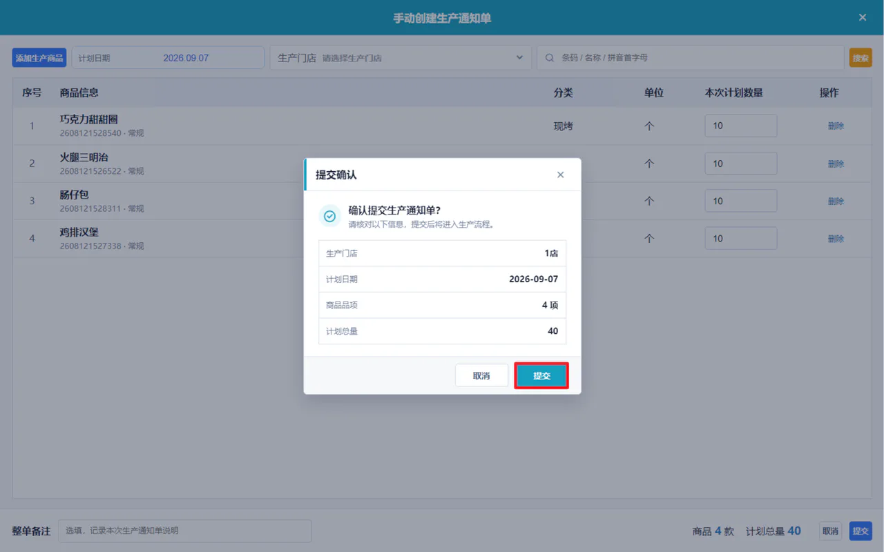Click the 分类 column header
The width and height of the screenshot is (884, 552).
click(564, 92)
